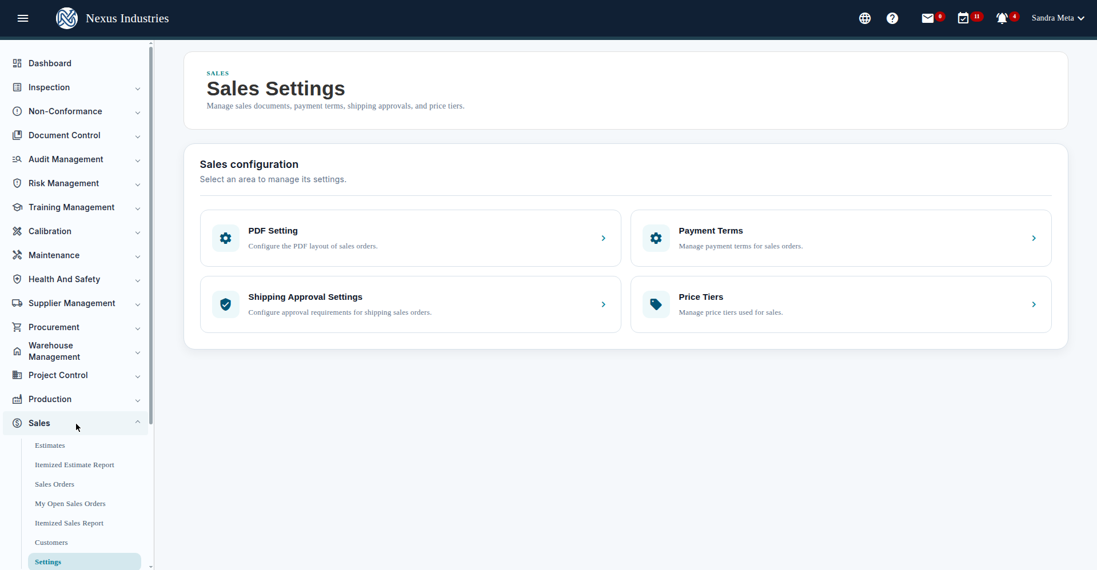Viewport: 1097px width, 570px height.
Task: Click the PDF Setting arrow chevron
Action: (603, 238)
